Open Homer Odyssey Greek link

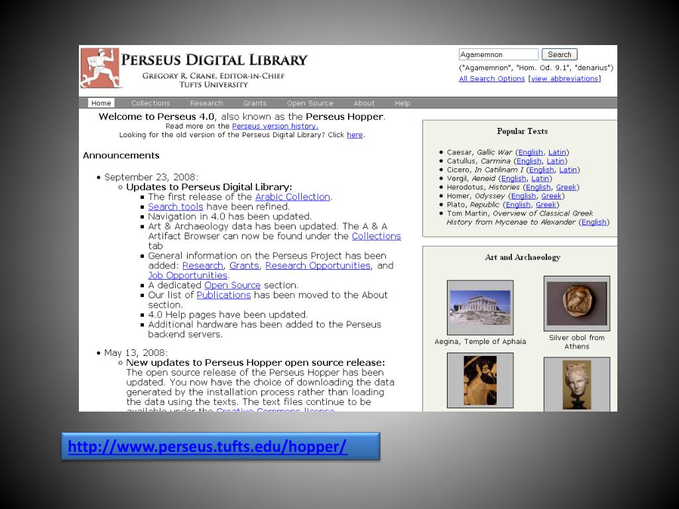point(551,196)
